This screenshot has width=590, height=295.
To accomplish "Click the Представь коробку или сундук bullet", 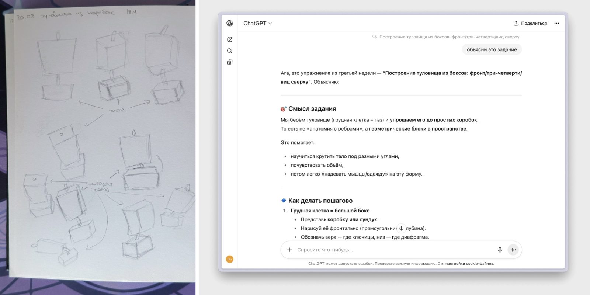I will 340,219.
